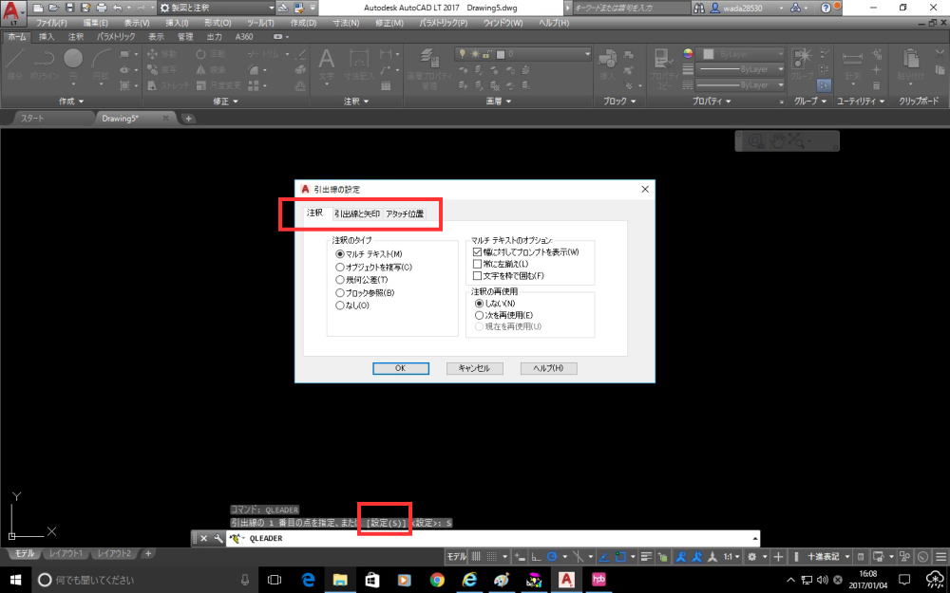Open the ファイル(F) menu
The width and height of the screenshot is (950, 593).
(51, 23)
